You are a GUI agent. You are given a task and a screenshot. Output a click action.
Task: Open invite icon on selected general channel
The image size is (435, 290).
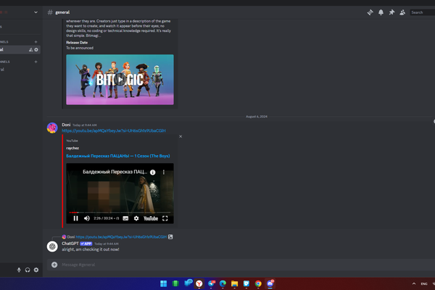tap(30, 50)
